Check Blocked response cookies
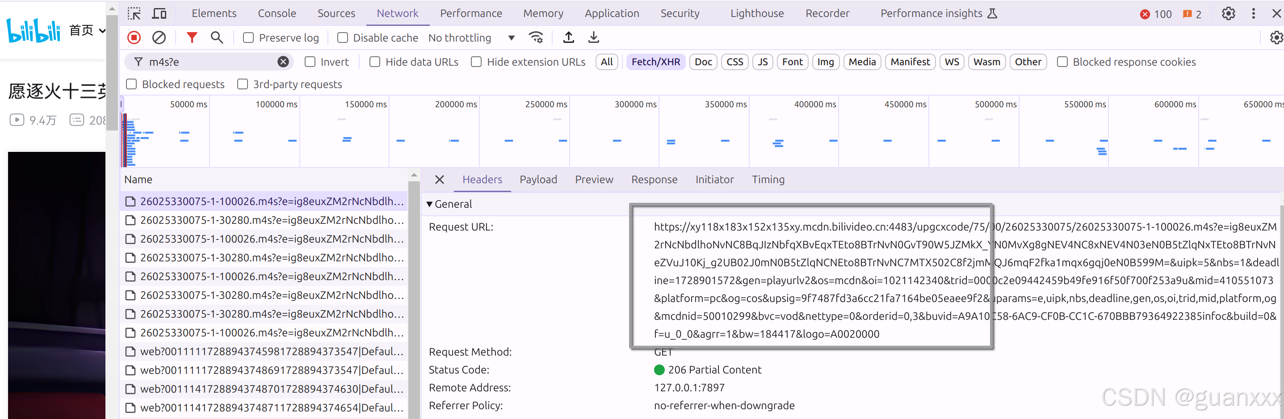 click(x=1062, y=62)
